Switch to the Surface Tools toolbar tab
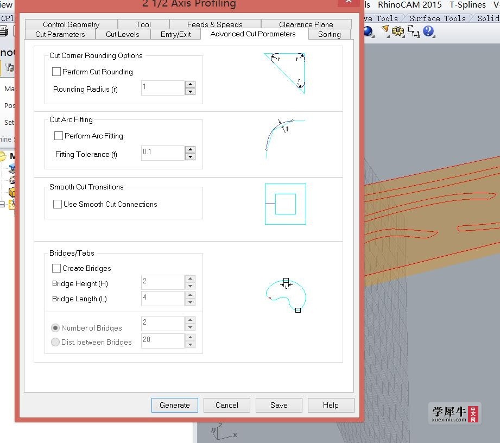Screen dimensions: 500x443 tap(438, 18)
